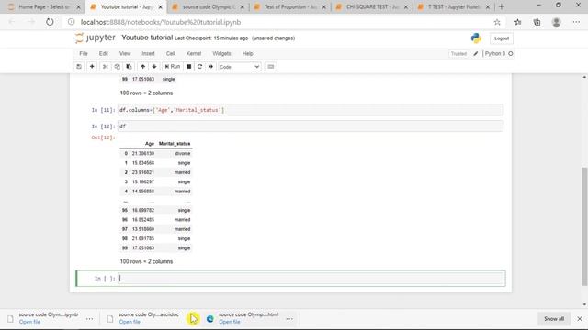The height and width of the screenshot is (330, 588).
Task: Move the selected cell up with the arrow icon
Action: [x=143, y=67]
